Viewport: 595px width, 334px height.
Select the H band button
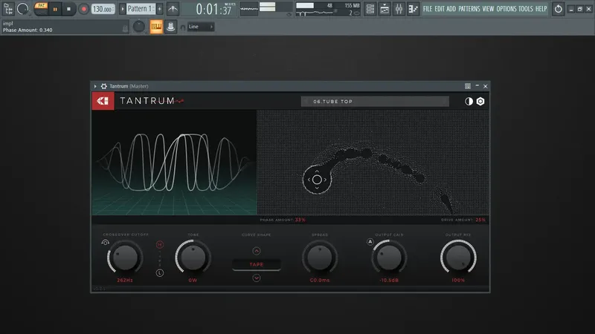(160, 245)
